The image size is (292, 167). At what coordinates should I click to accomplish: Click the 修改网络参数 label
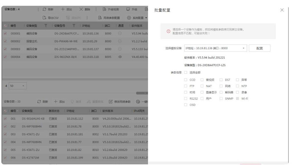pos(122,102)
